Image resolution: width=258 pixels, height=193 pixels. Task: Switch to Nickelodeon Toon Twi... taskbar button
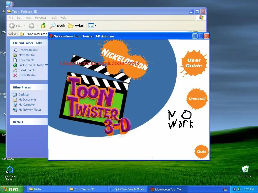[168, 189]
